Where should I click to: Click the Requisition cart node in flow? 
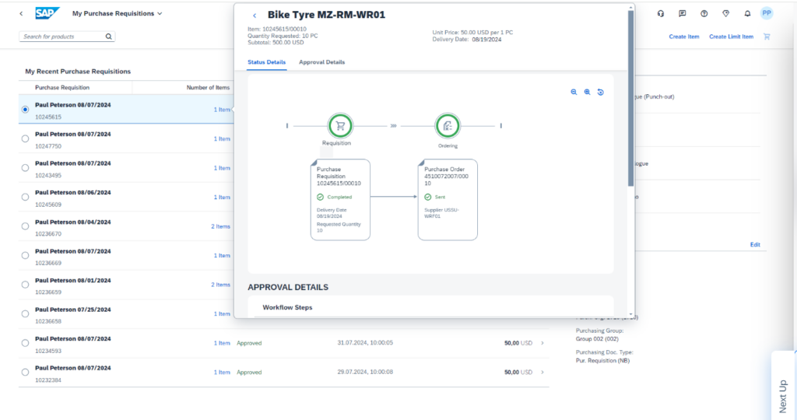tap(340, 125)
